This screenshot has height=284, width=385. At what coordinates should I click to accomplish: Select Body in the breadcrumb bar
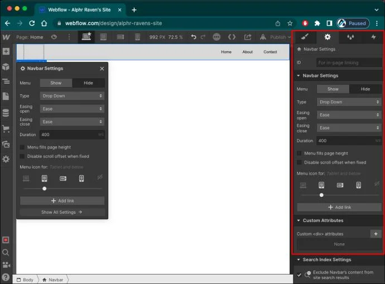(x=25, y=280)
